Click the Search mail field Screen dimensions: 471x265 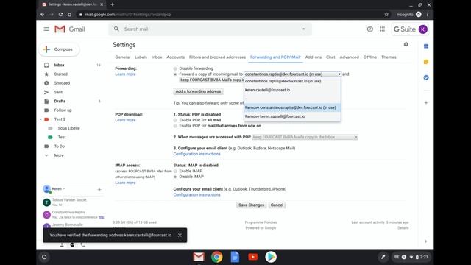(210, 29)
